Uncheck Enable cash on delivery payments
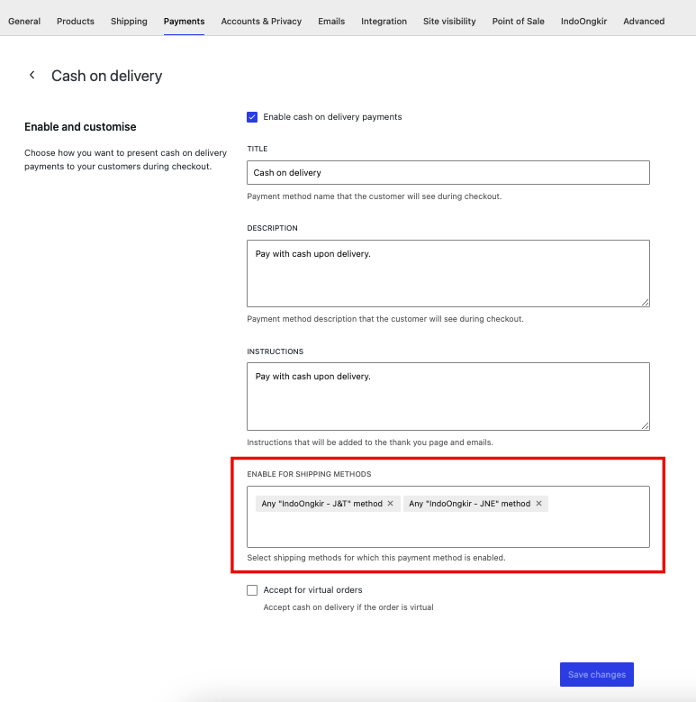 tap(252, 117)
